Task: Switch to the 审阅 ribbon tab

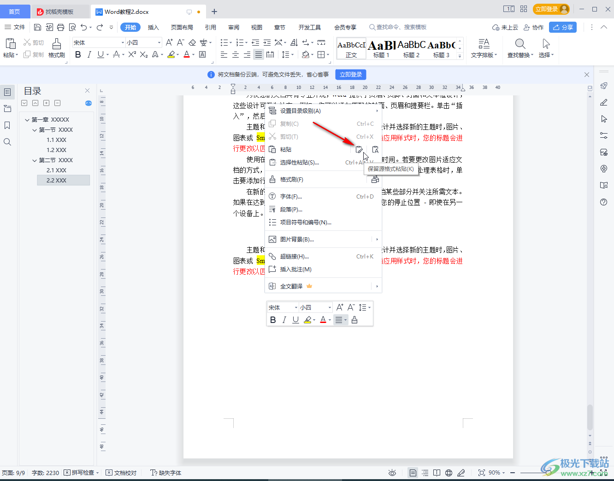Action: point(234,27)
